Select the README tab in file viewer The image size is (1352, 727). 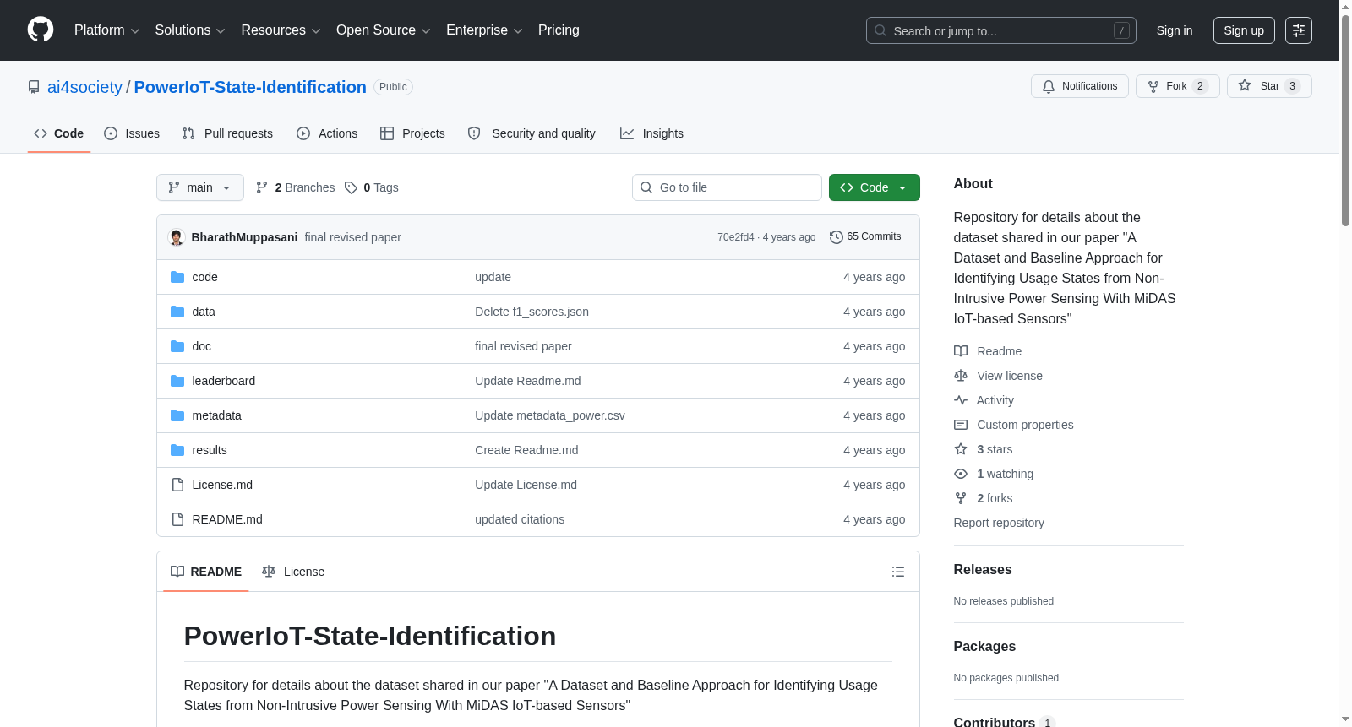(x=206, y=572)
